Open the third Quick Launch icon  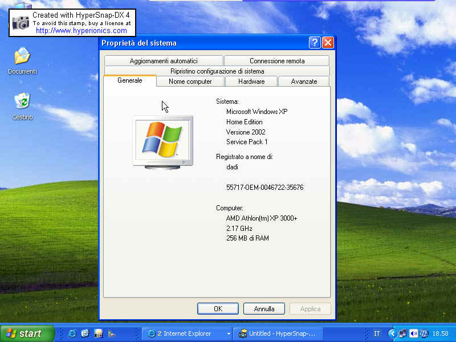98,333
